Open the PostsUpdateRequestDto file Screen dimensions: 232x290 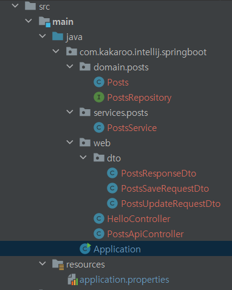(x=171, y=204)
